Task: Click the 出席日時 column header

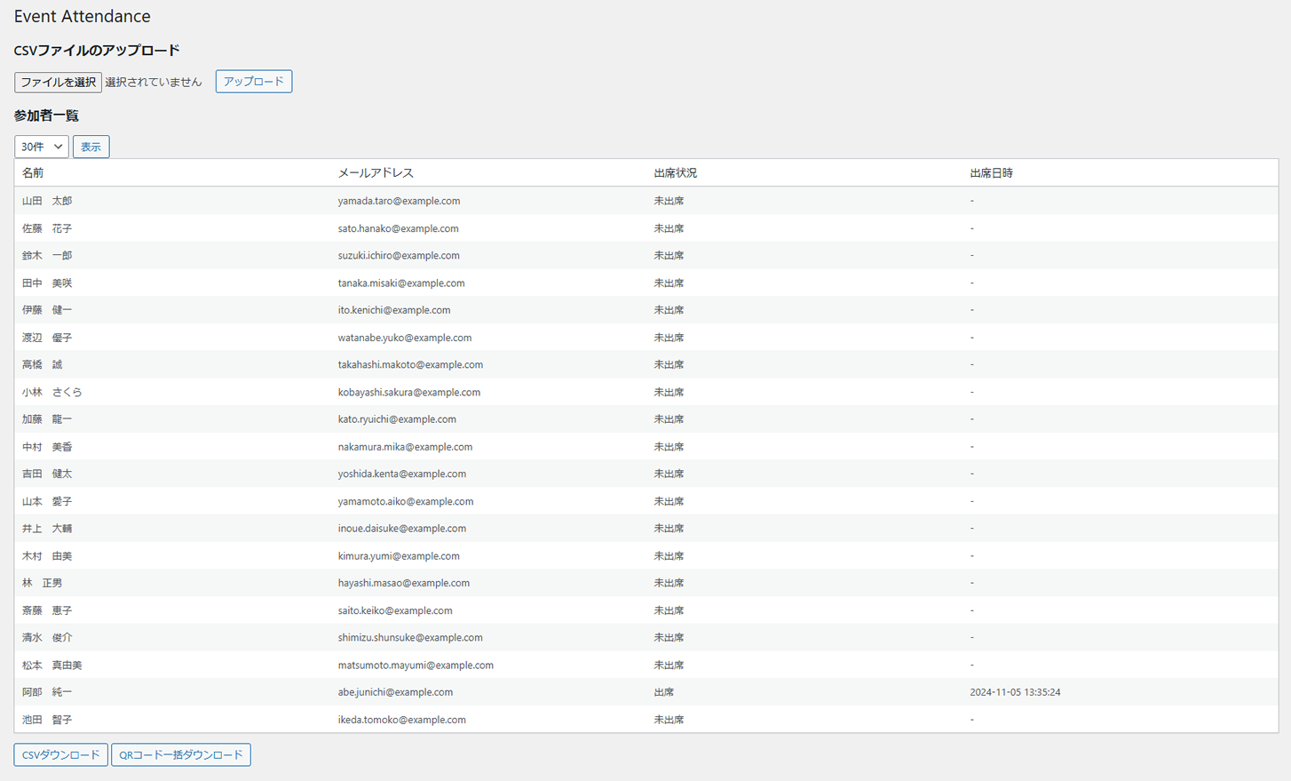Action: [991, 173]
